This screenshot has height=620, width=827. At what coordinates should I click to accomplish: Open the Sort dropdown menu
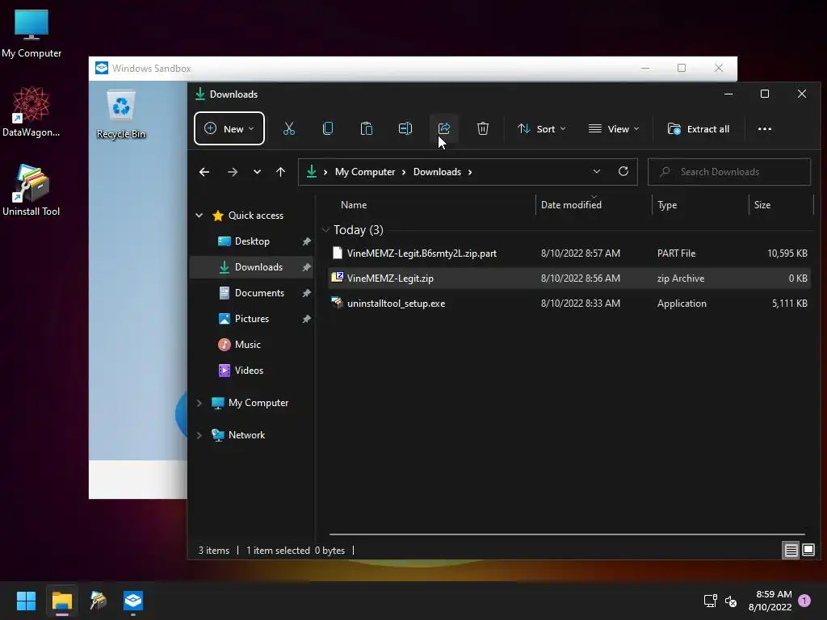542,128
